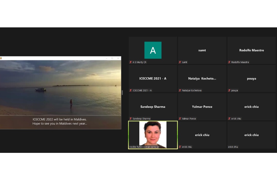Screen dimensions: 277x180
Task: Select the bottom-right erick chiu tile
Action: [x=252, y=135]
